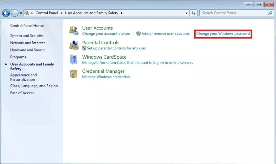
Task: Open the User Accounts heading
Action: click(98, 28)
